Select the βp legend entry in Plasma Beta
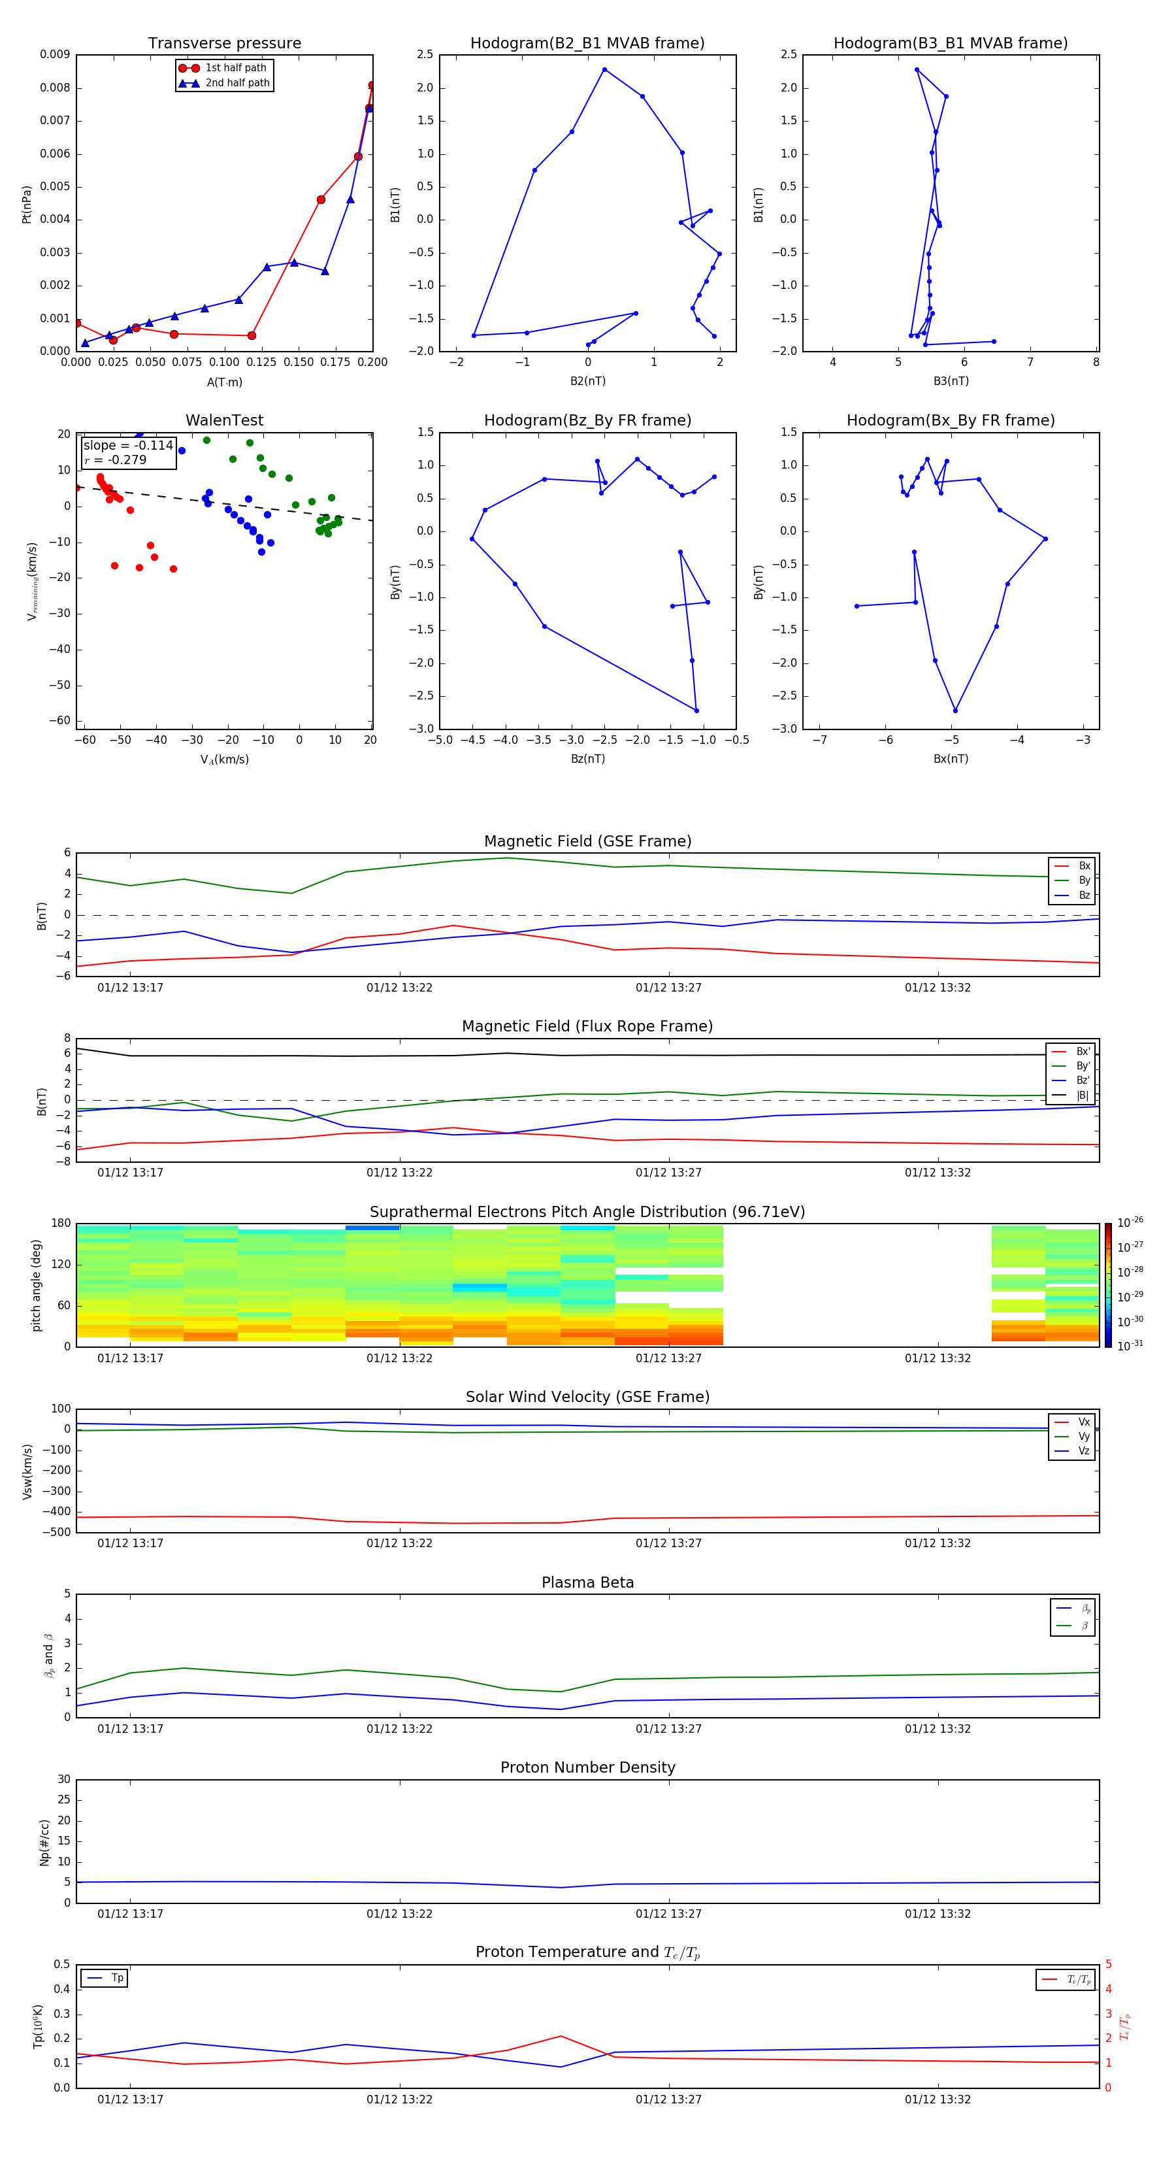Image resolution: width=1176 pixels, height=2157 pixels. click(1073, 1609)
